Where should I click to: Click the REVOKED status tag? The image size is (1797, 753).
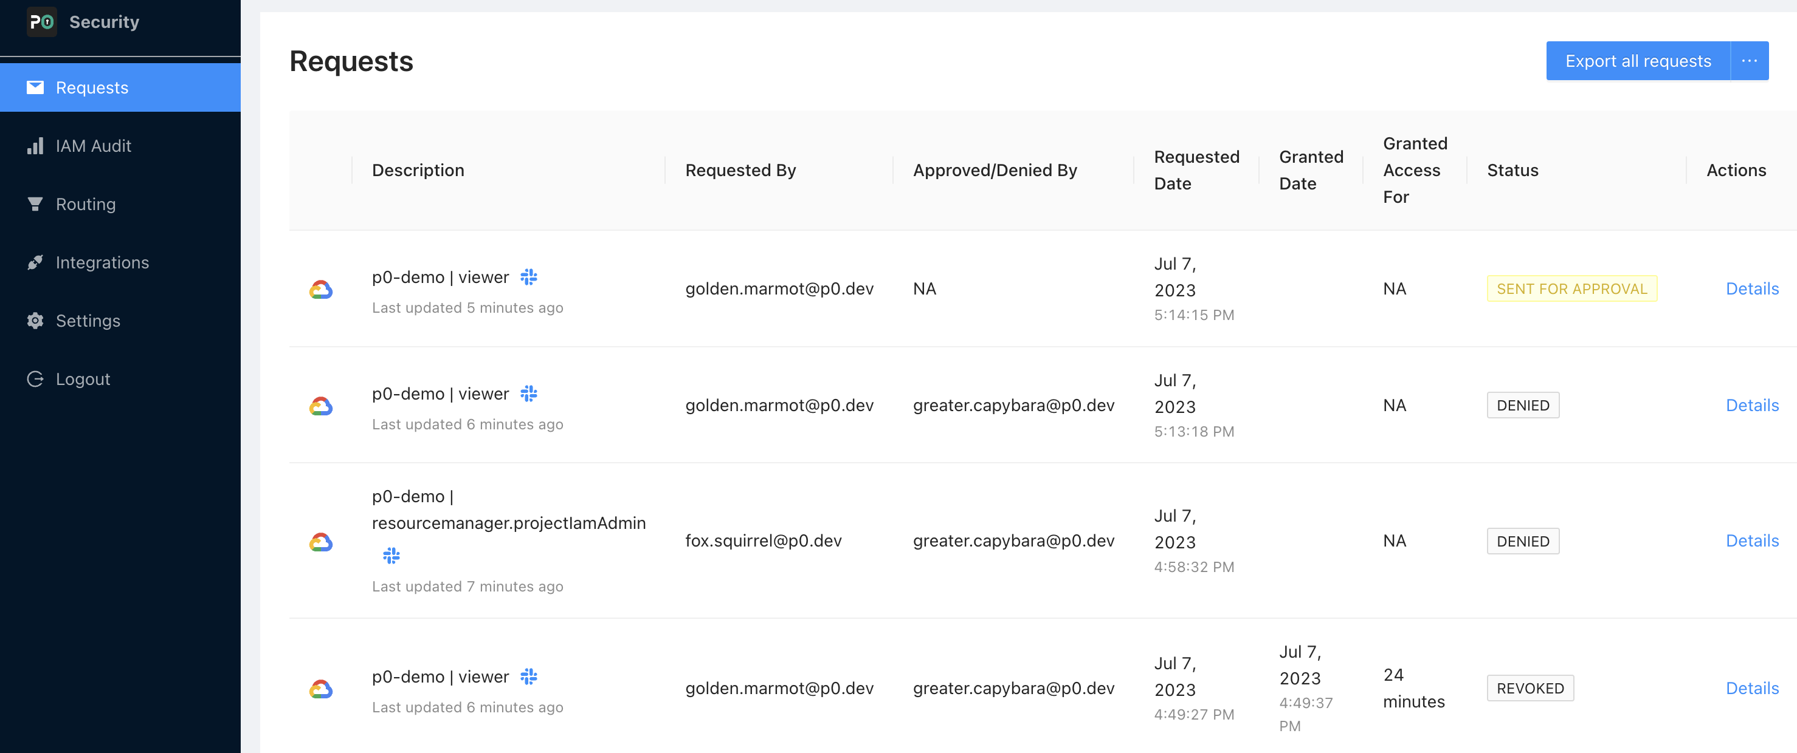click(1530, 688)
